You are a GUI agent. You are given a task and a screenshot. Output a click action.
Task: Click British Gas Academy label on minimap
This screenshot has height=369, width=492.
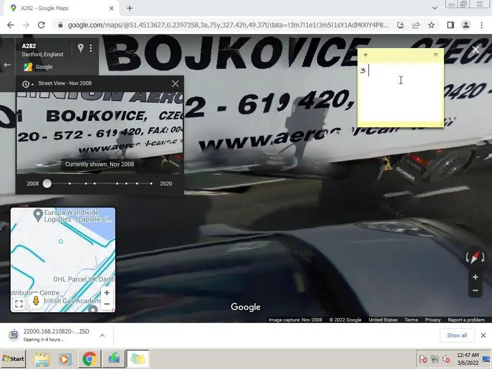[71, 301]
